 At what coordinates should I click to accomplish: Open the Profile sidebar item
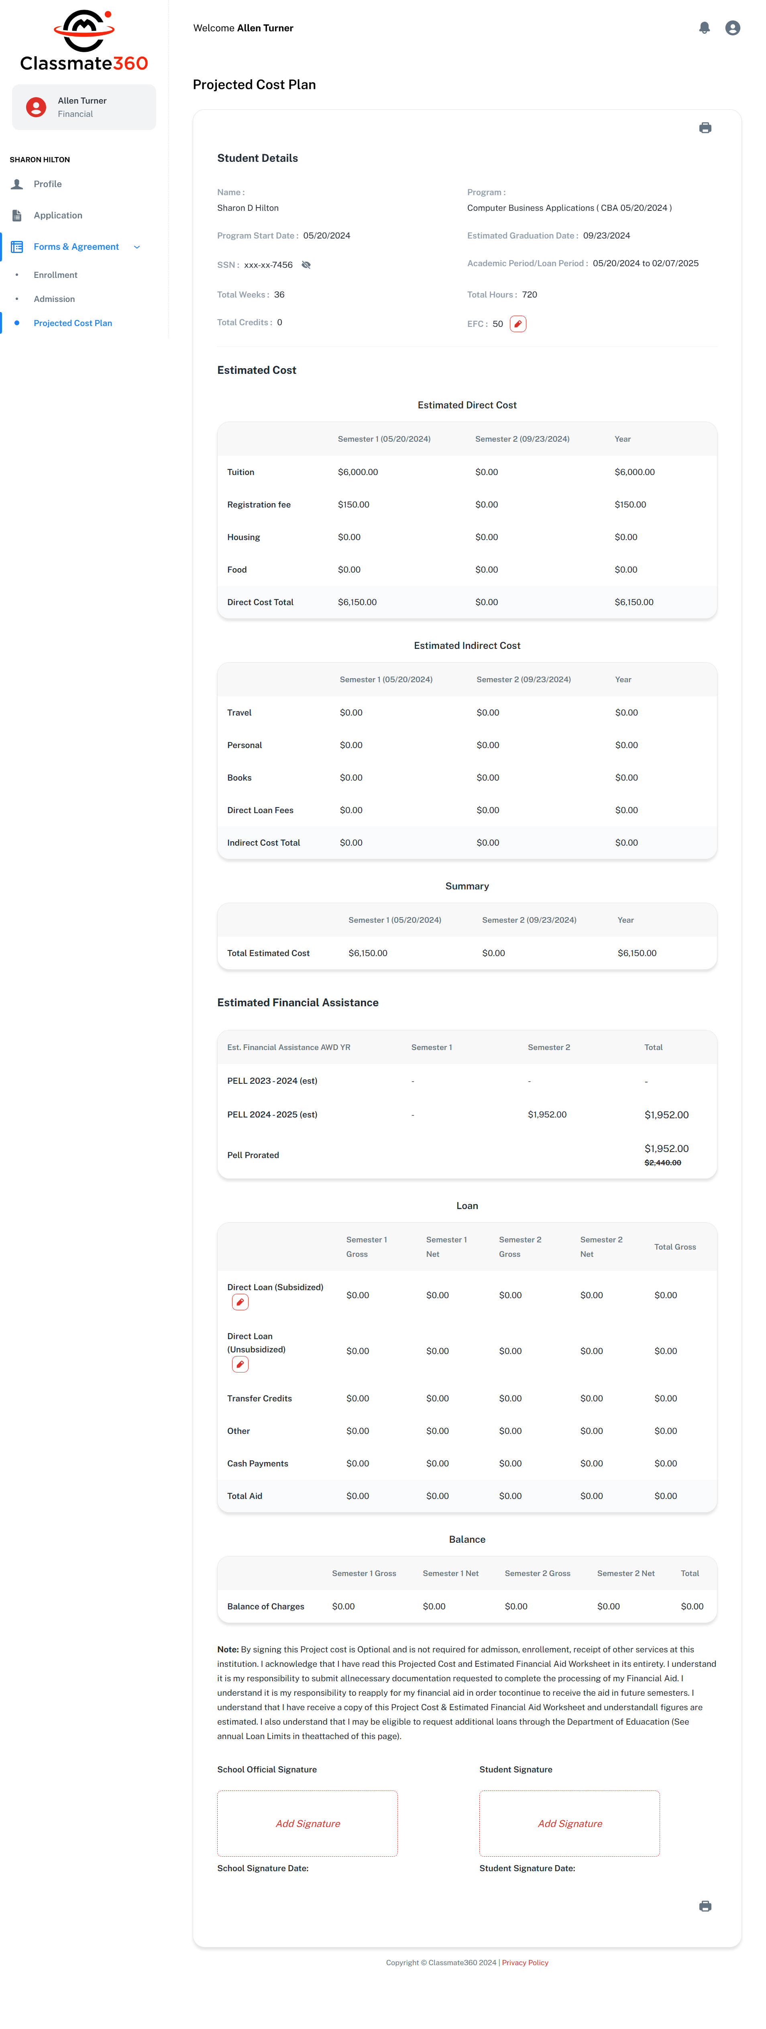coord(47,184)
